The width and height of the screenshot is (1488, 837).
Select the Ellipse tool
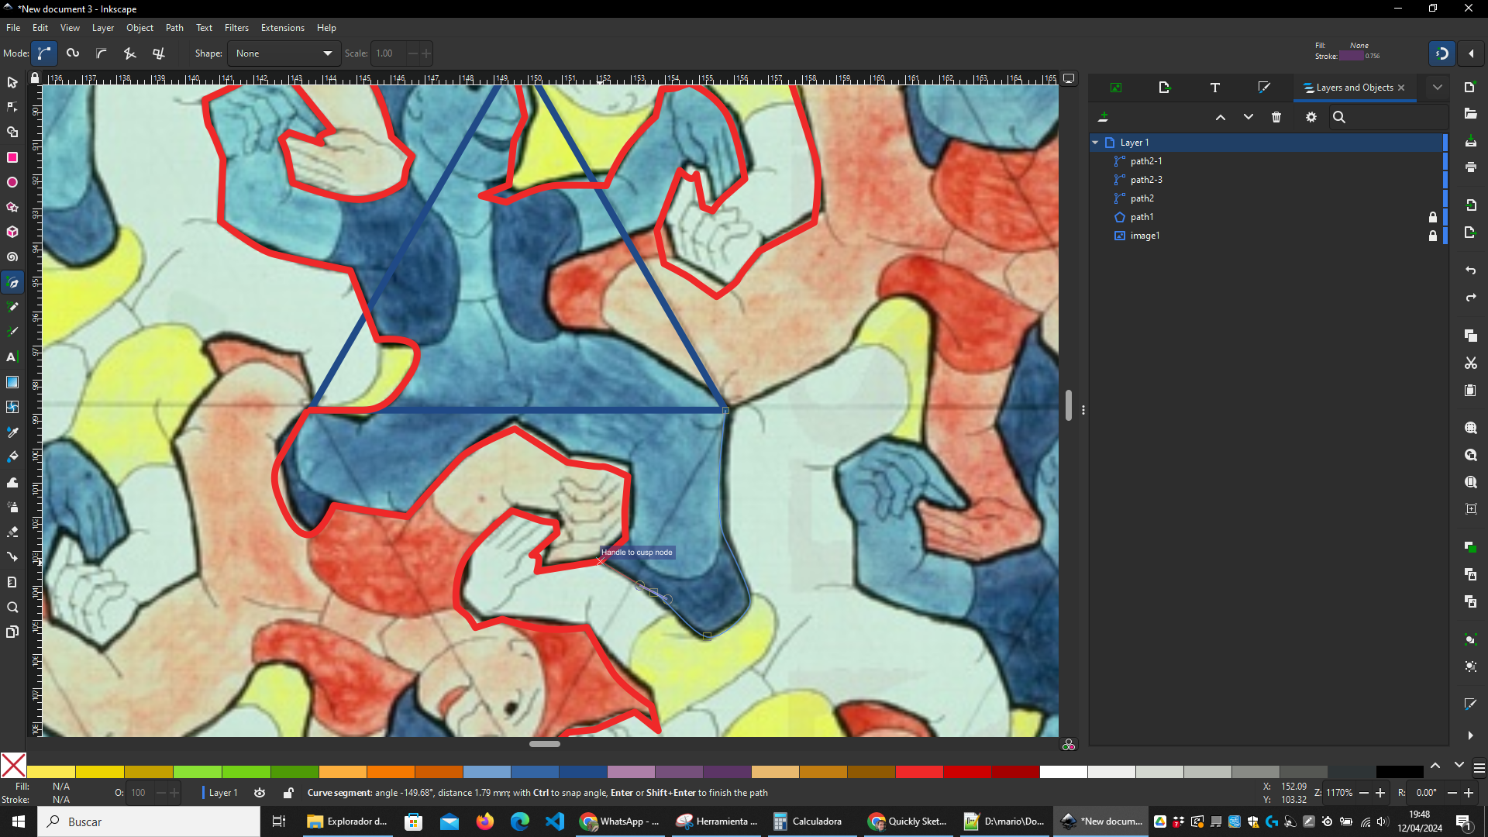(12, 182)
